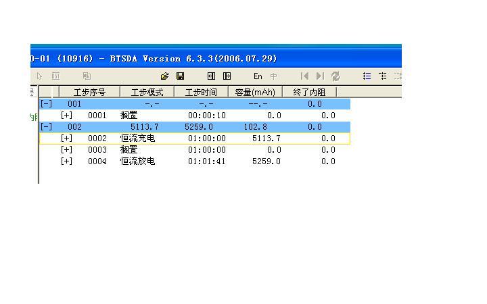Viewport: 487px width, 304px height.
Task: Select cycle row 001
Action: (195, 103)
